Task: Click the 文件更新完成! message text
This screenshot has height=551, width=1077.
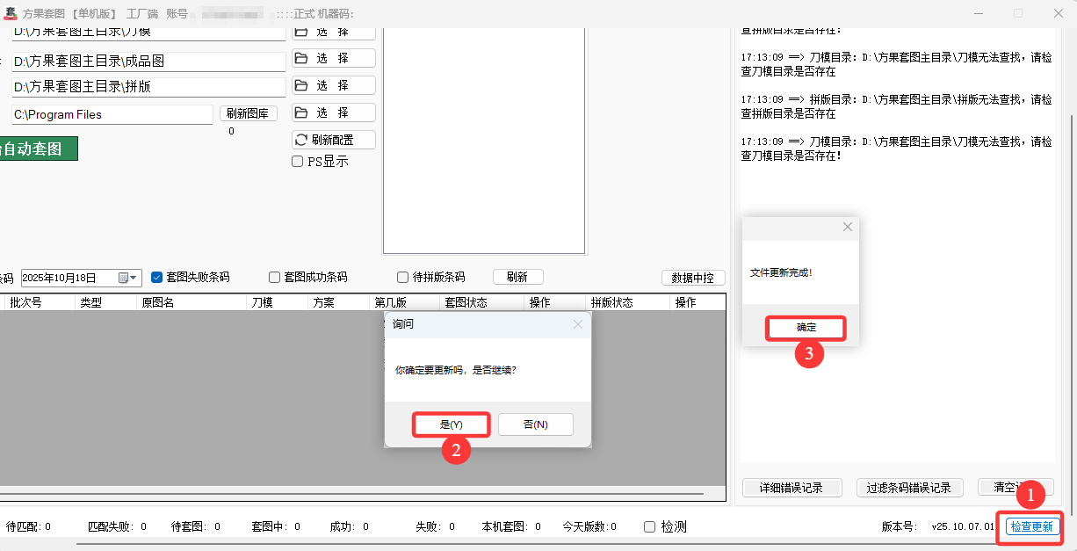Action: click(x=781, y=272)
